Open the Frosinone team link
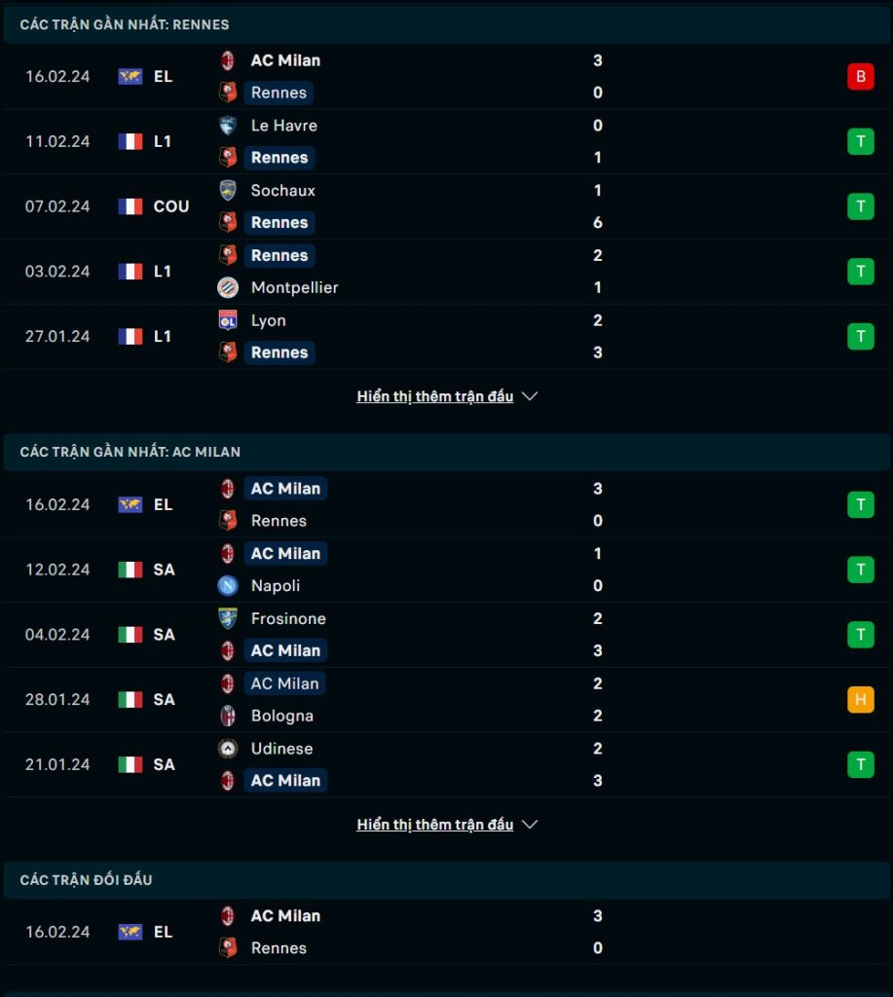 coord(288,618)
